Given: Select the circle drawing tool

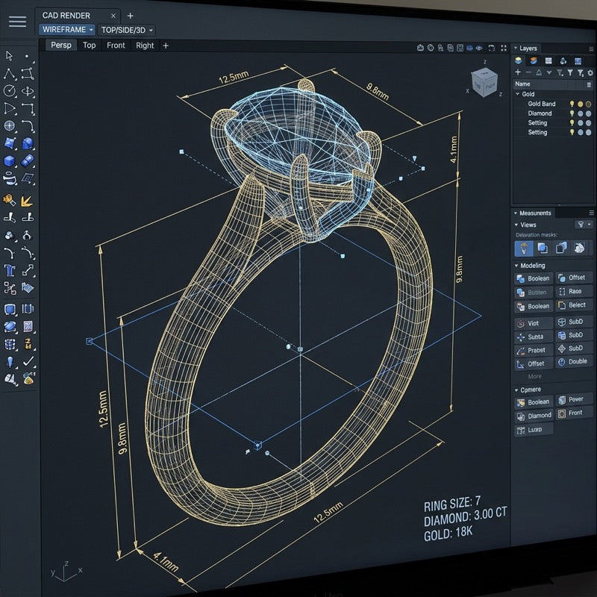Looking at the screenshot, I should pyautogui.click(x=10, y=90).
